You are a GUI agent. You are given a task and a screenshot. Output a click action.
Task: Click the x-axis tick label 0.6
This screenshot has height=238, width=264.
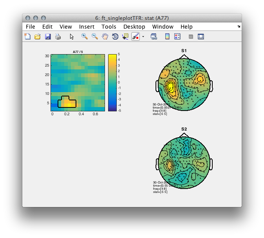coord(95,114)
